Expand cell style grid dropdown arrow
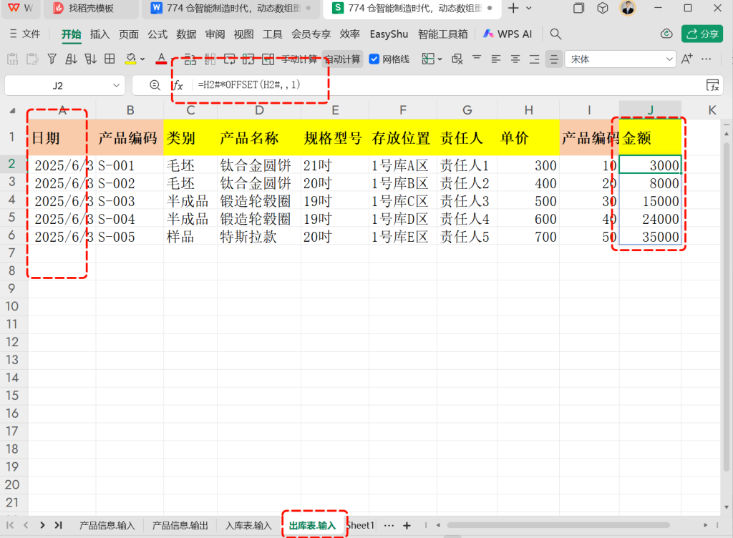This screenshot has width=733, height=538. [x=440, y=59]
